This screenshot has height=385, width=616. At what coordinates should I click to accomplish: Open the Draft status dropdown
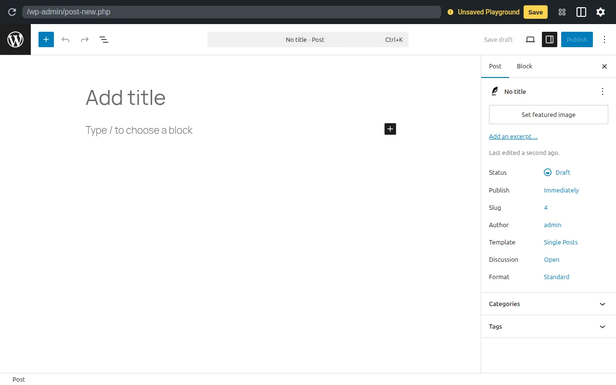[557, 172]
